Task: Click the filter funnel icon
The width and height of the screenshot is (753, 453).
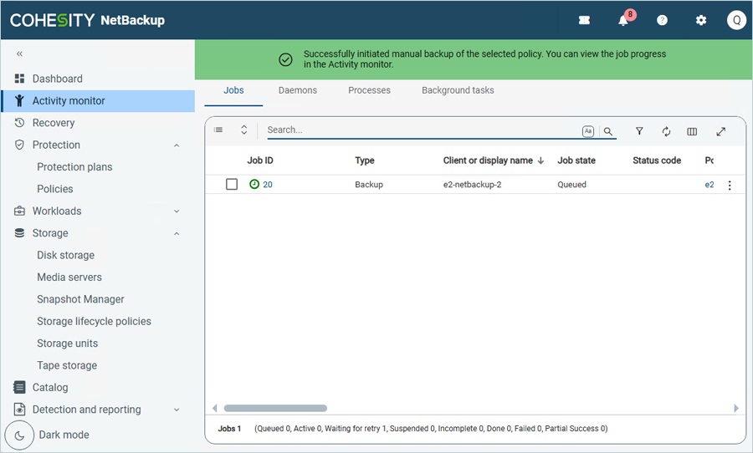Action: [639, 131]
